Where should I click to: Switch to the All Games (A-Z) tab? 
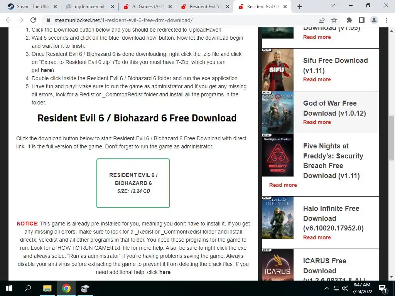(x=147, y=7)
